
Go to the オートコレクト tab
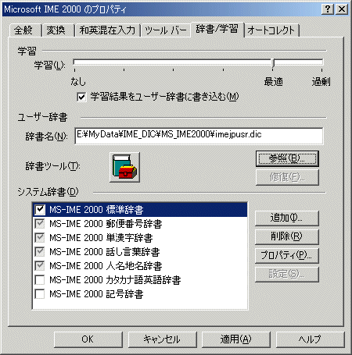[x=271, y=30]
